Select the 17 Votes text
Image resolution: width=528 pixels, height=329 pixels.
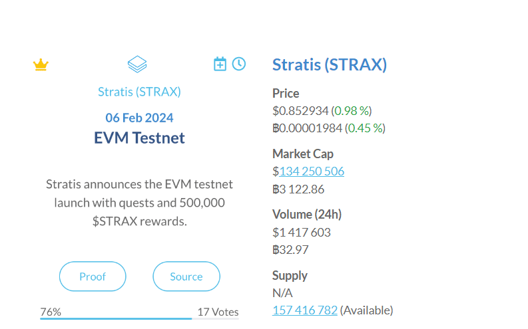[x=218, y=312]
